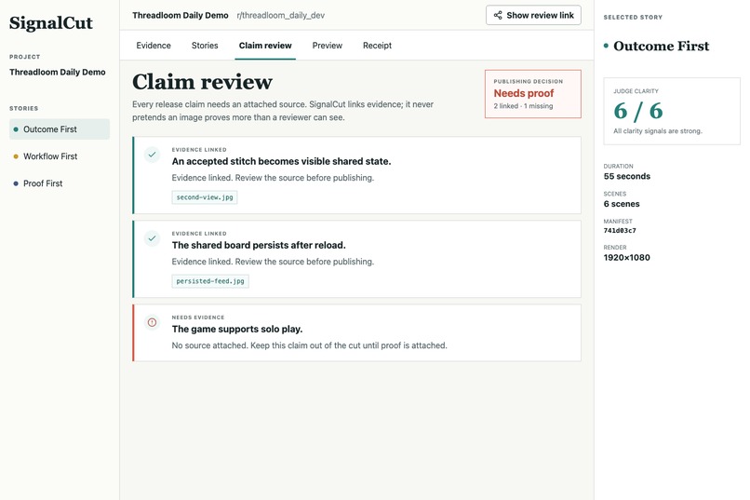Image resolution: width=750 pixels, height=500 pixels.
Task: Click the Show review link button
Action: [x=533, y=15]
